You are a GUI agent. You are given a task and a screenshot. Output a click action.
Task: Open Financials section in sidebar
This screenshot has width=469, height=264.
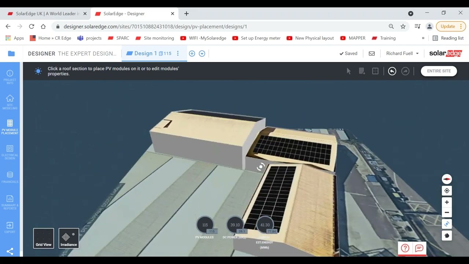click(x=10, y=177)
